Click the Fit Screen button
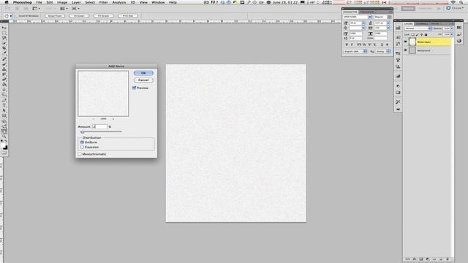Viewport: 468px width, 263px height. (79, 16)
